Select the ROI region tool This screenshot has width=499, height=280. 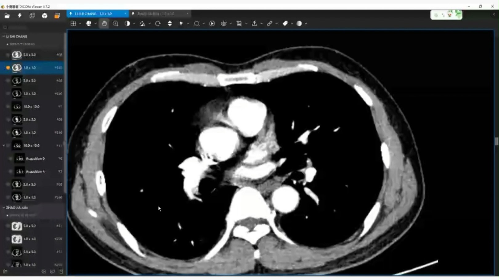coord(197,23)
